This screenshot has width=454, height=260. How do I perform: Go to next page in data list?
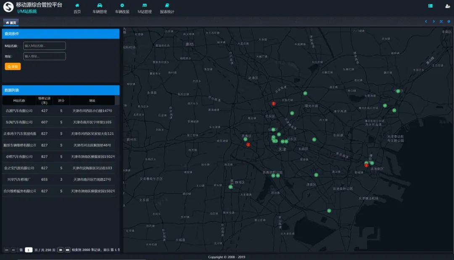[60, 250]
